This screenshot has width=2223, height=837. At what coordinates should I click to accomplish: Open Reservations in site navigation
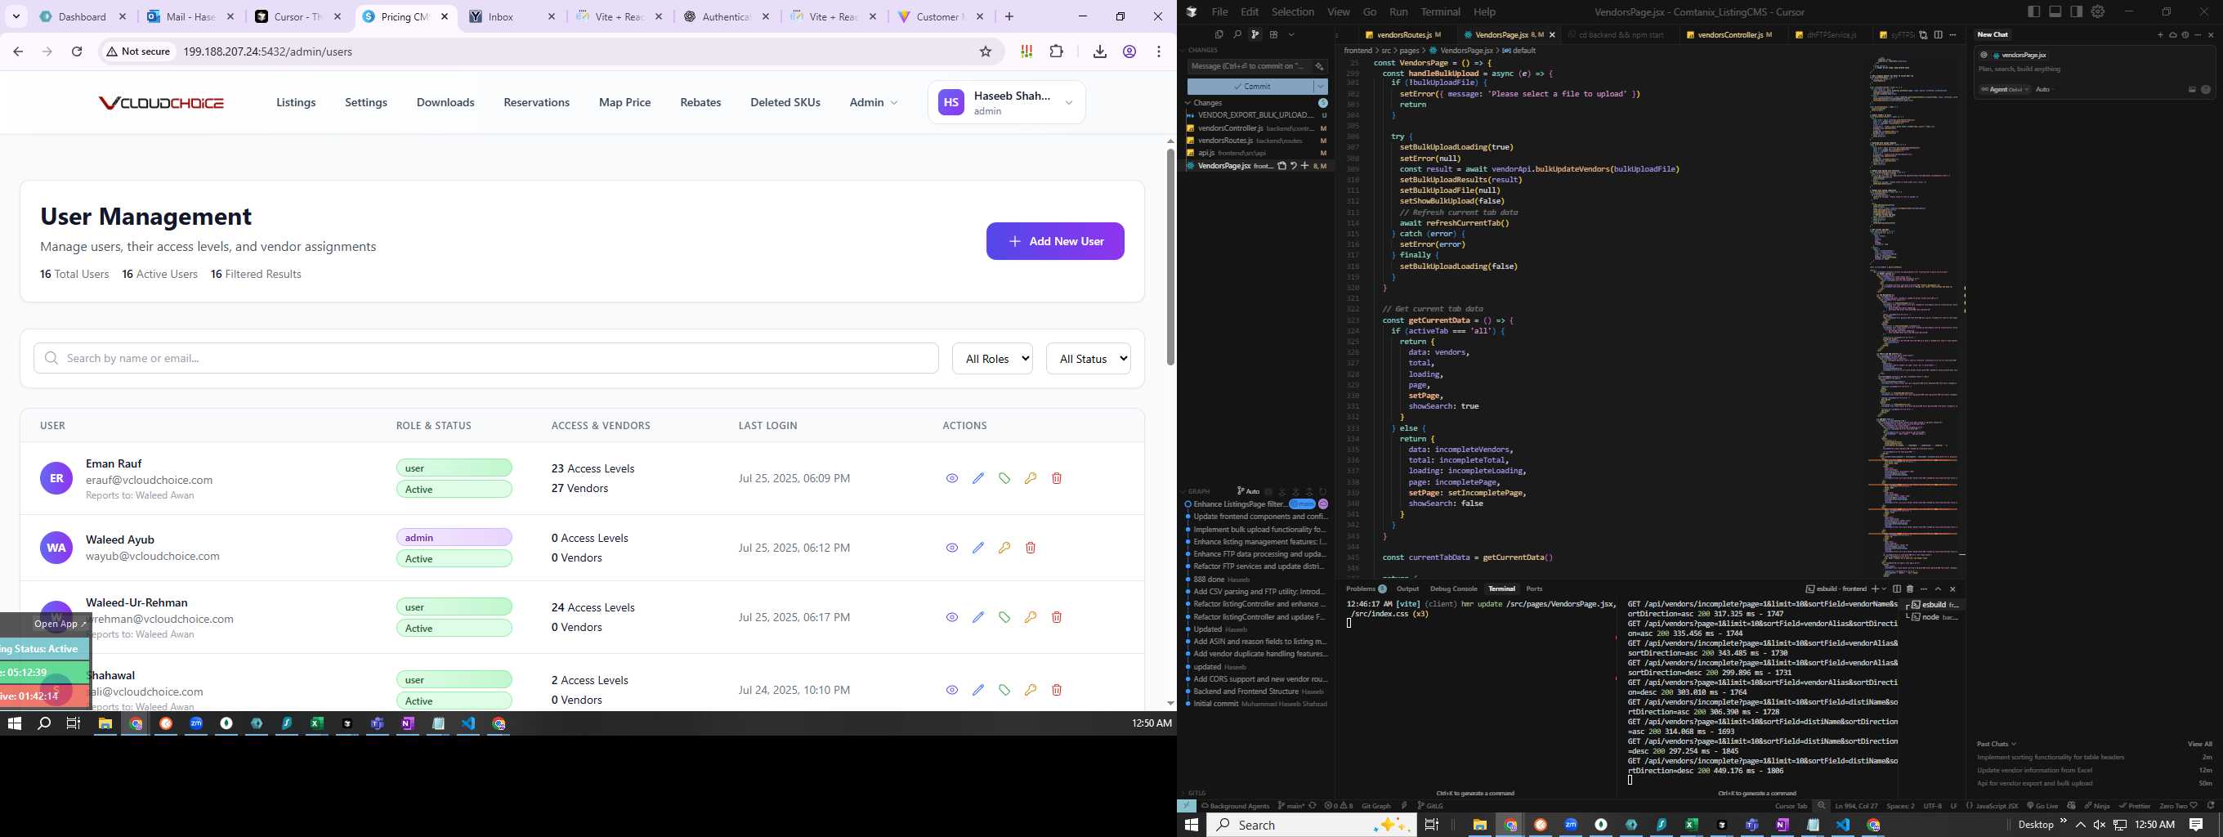click(537, 103)
